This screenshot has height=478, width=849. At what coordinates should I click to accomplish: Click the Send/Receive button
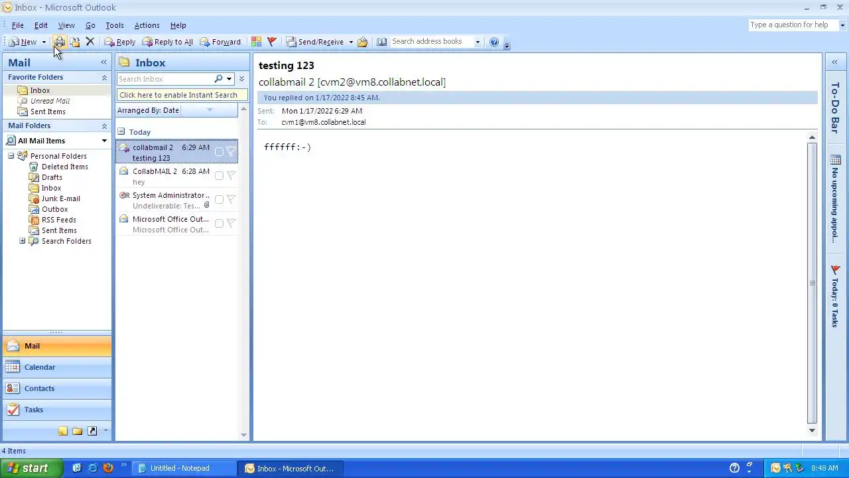[316, 42]
